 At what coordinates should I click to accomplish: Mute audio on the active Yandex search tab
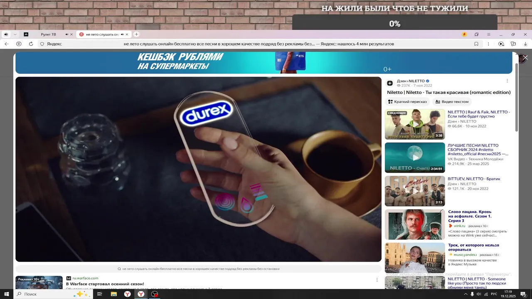pos(122,34)
